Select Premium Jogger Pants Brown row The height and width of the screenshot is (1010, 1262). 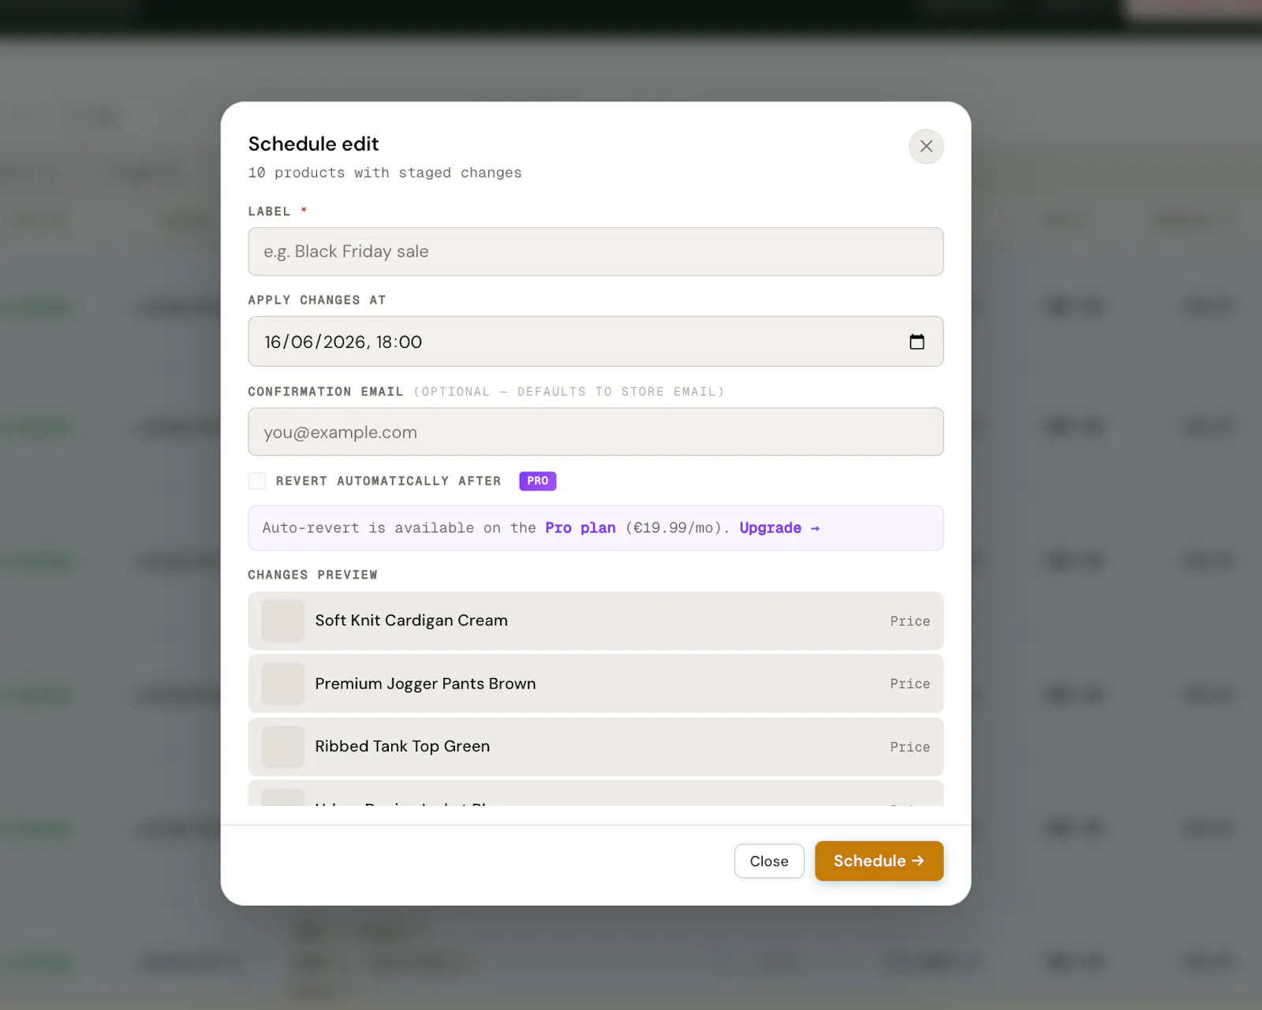click(x=596, y=684)
